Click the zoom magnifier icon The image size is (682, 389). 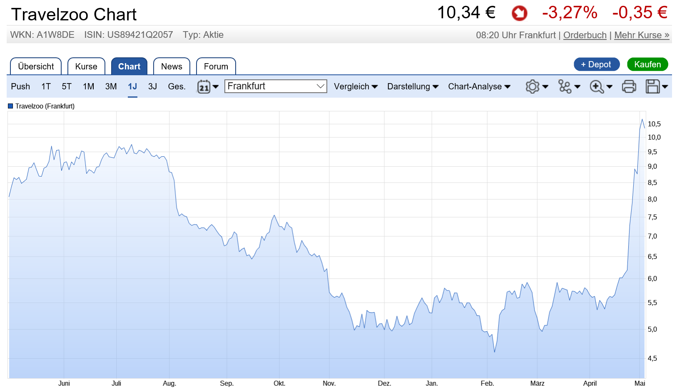click(x=597, y=86)
